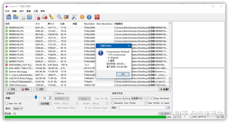
Task: Click OK in the completion dialog
Action: (x=123, y=74)
